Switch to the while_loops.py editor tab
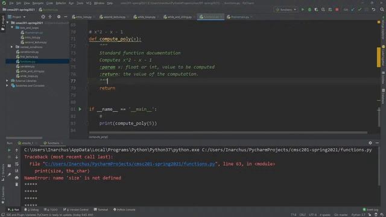Viewport: 386px width, 217px height. 146,17
